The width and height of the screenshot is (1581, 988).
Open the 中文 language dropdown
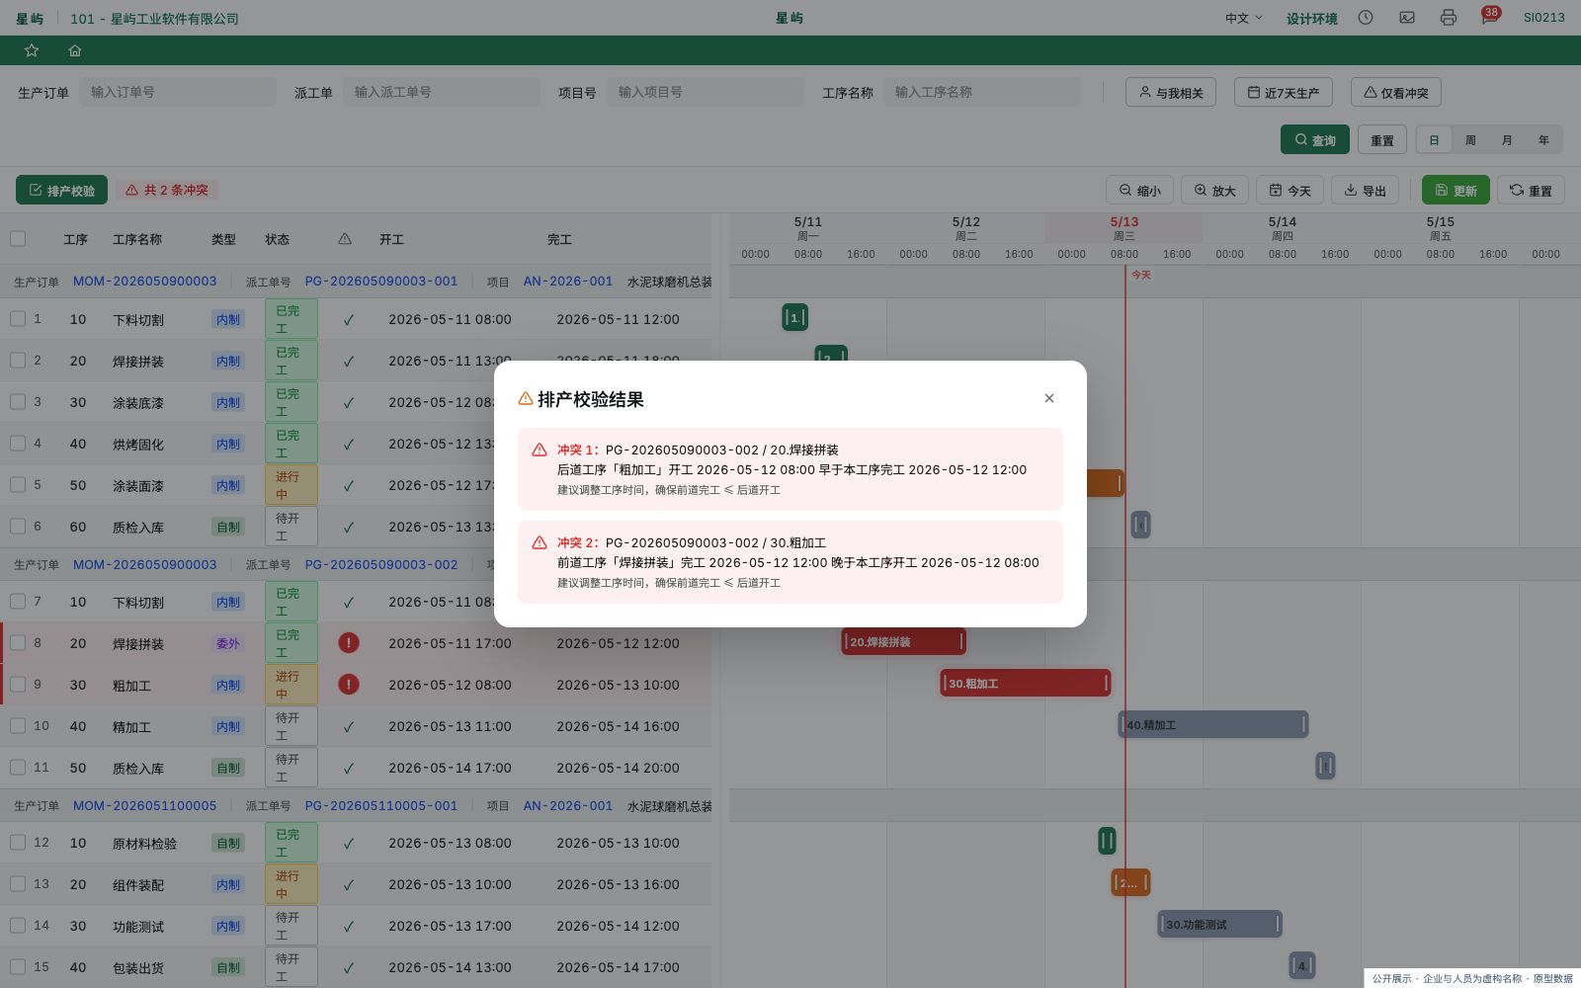click(1244, 18)
